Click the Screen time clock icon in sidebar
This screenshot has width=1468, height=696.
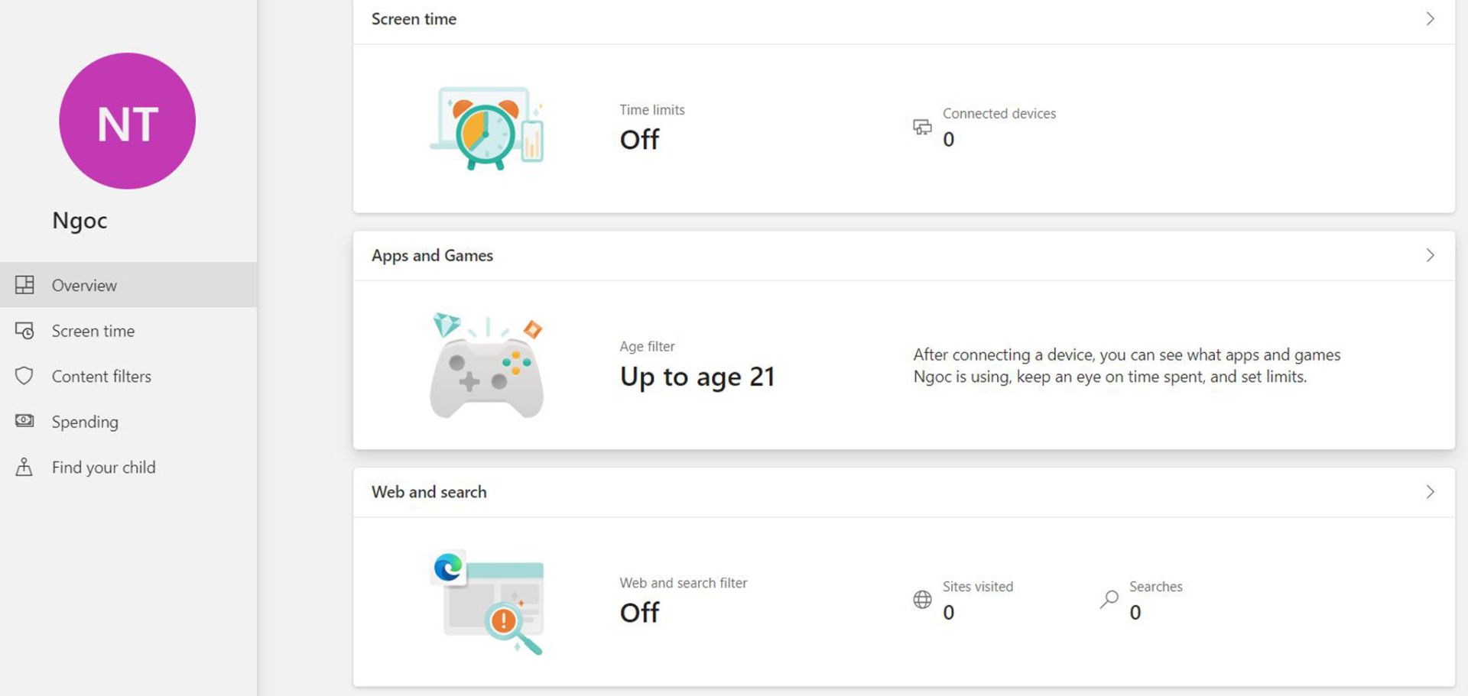click(24, 331)
